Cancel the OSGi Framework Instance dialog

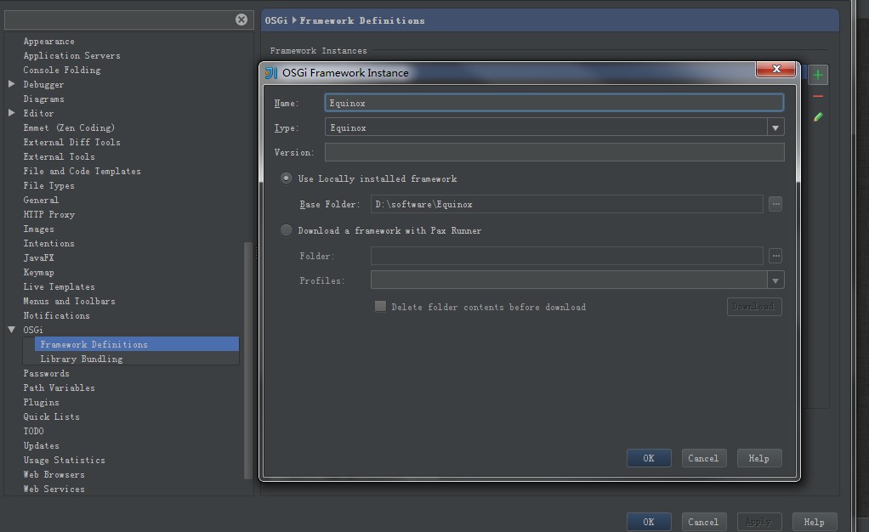click(x=704, y=458)
